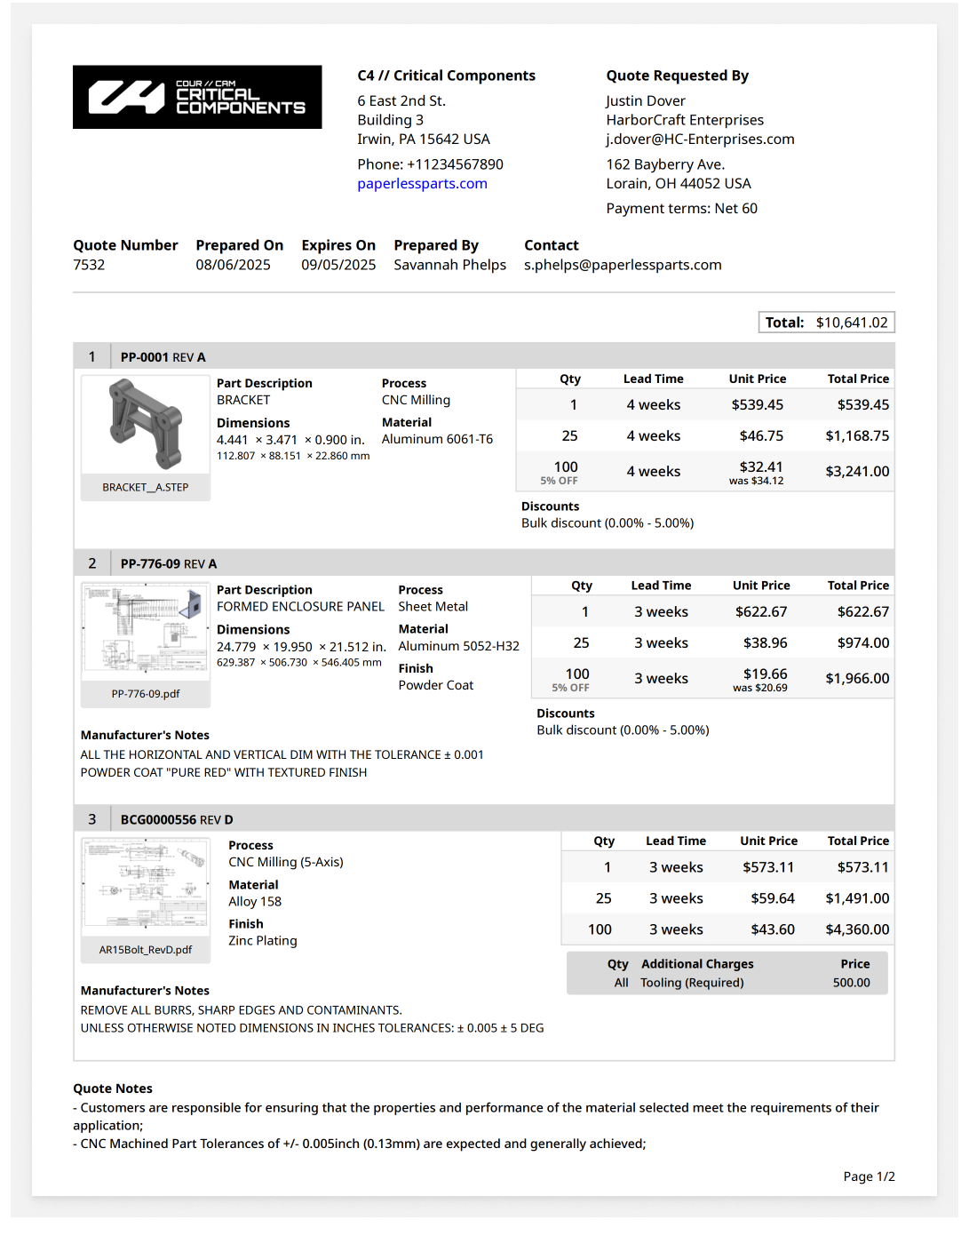The height and width of the screenshot is (1236, 969).
Task: Click Quote Notes heading
Action: [x=113, y=1088]
